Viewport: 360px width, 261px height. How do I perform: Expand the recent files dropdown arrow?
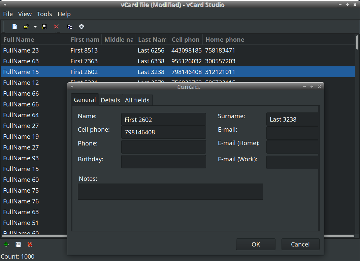coord(35,27)
